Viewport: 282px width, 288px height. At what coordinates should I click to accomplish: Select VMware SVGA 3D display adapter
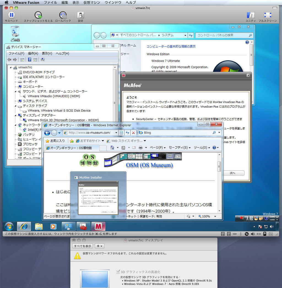coord(63,120)
